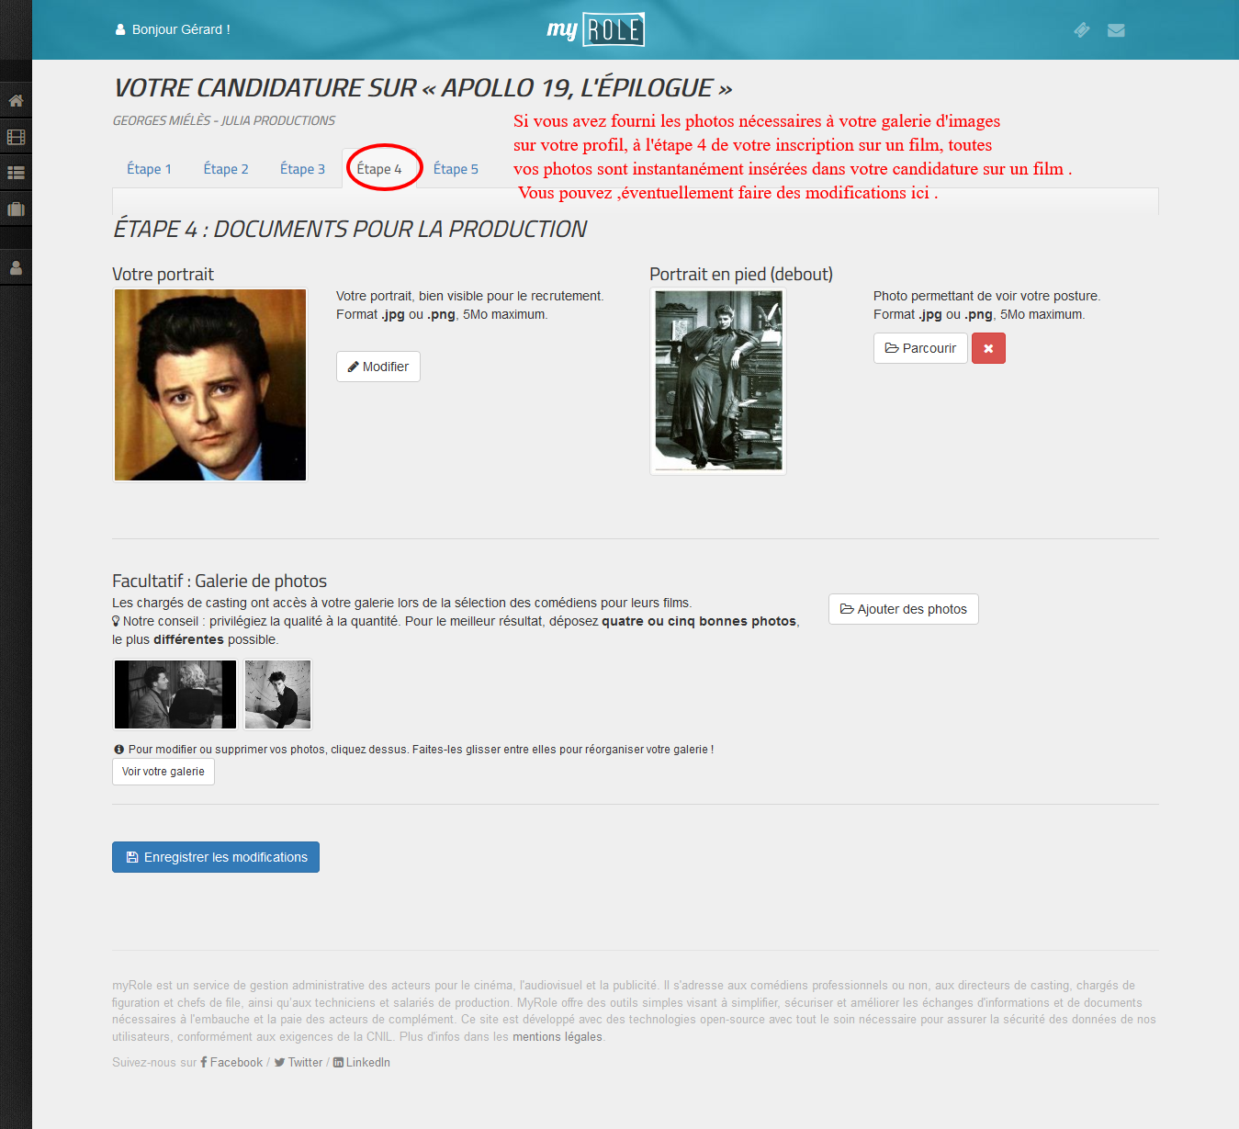Click the Facebook link in the footer
This screenshot has height=1129, width=1239.
231,1062
